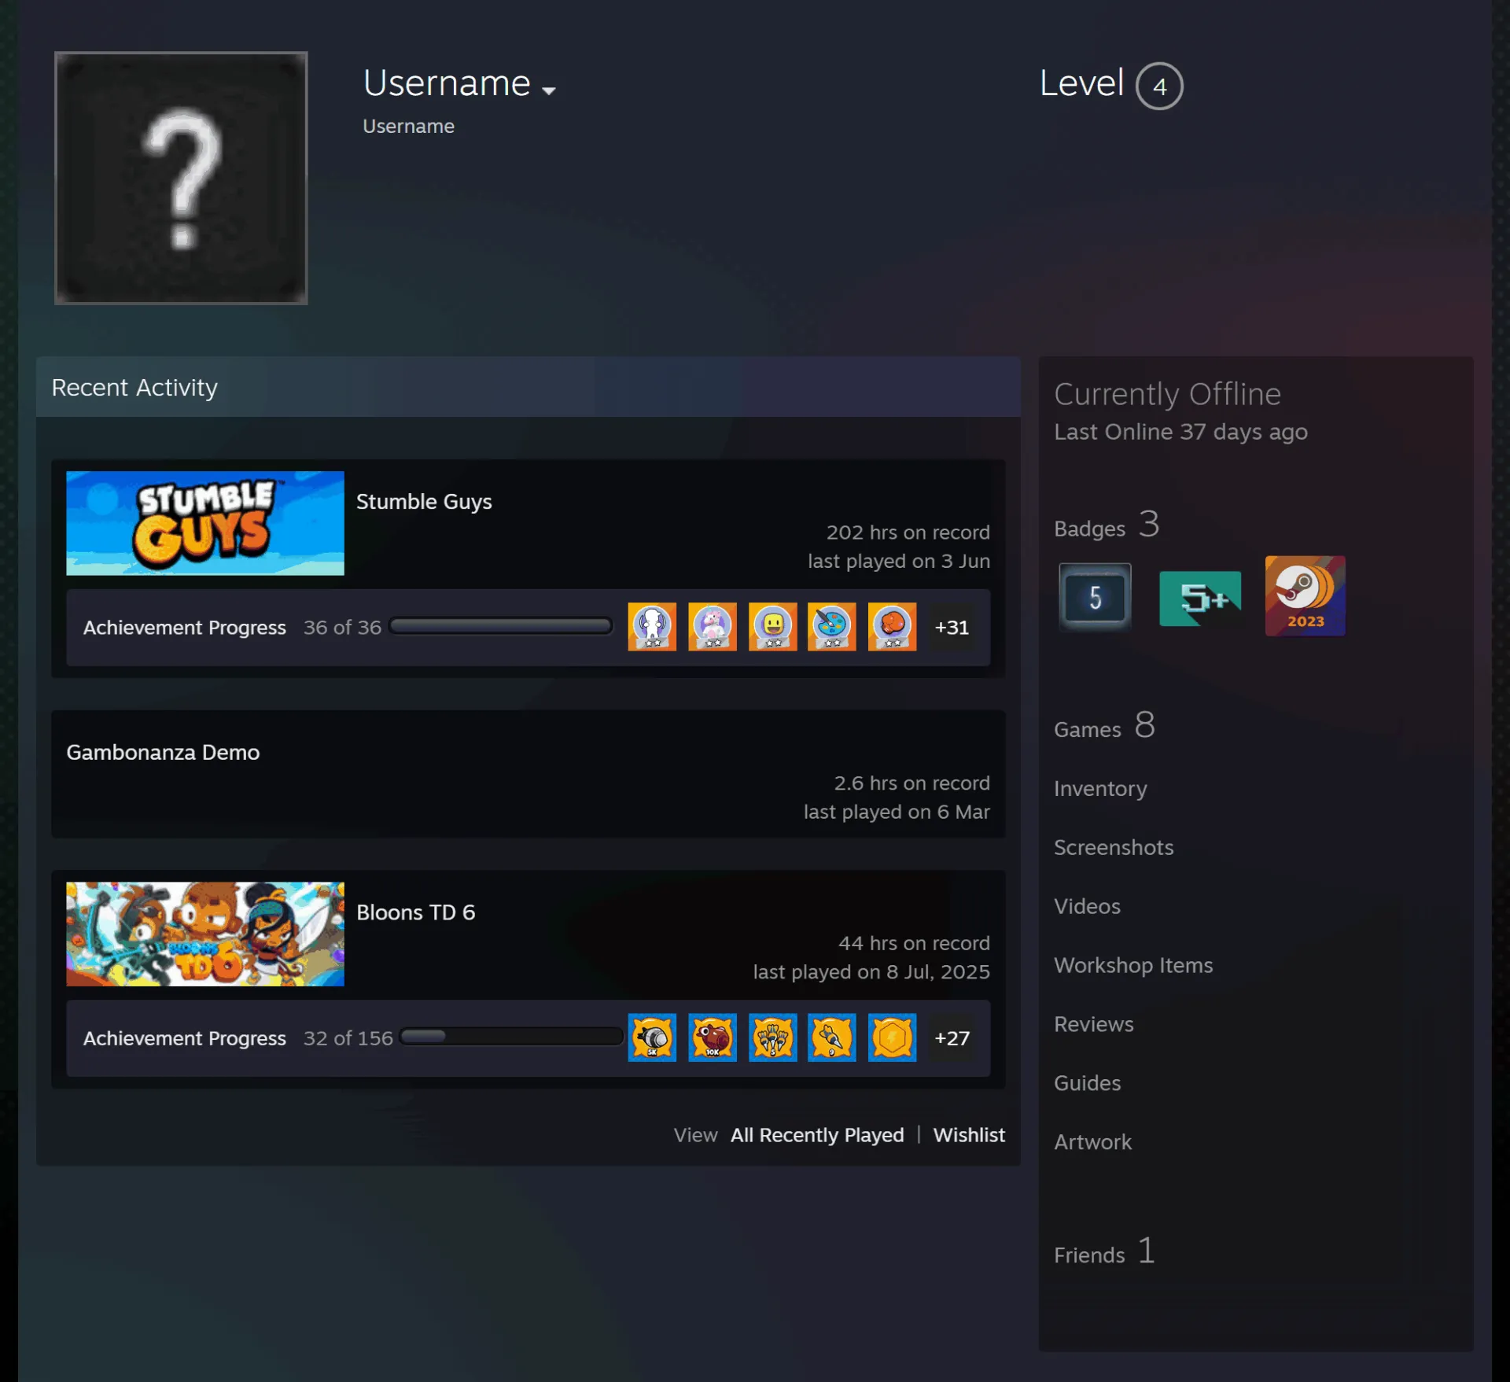Click the smiley face Stumble Guys achievement
Screen dimensions: 1510x1382
[772, 627]
